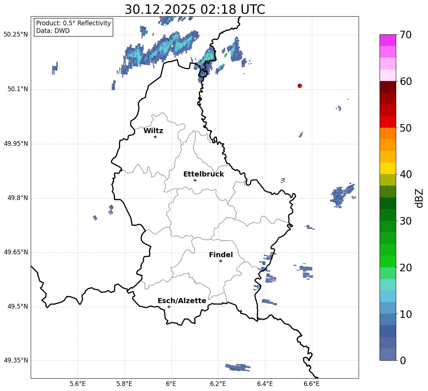The image size is (428, 391).
Task: Click the 50 tick on the colorbar
Action: click(x=406, y=128)
